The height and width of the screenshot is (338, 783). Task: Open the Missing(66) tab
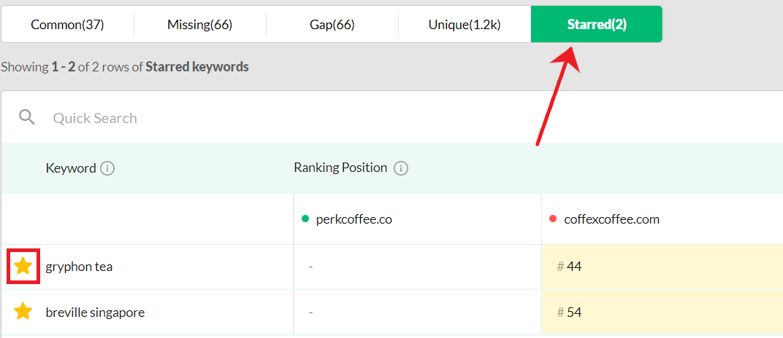point(199,24)
